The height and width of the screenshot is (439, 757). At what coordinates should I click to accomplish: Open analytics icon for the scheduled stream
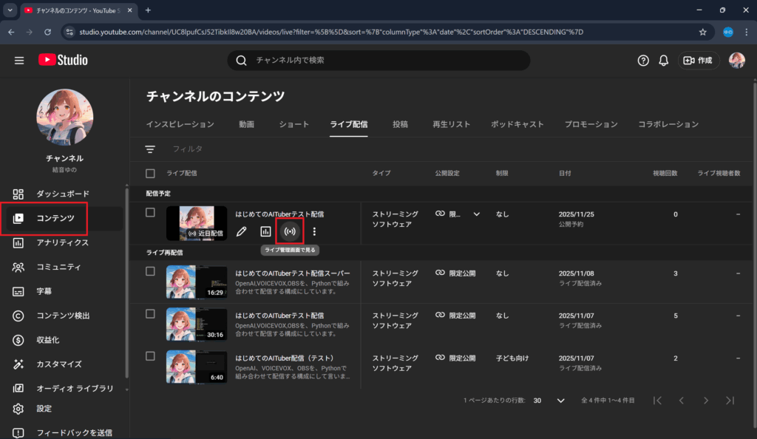[x=265, y=231]
